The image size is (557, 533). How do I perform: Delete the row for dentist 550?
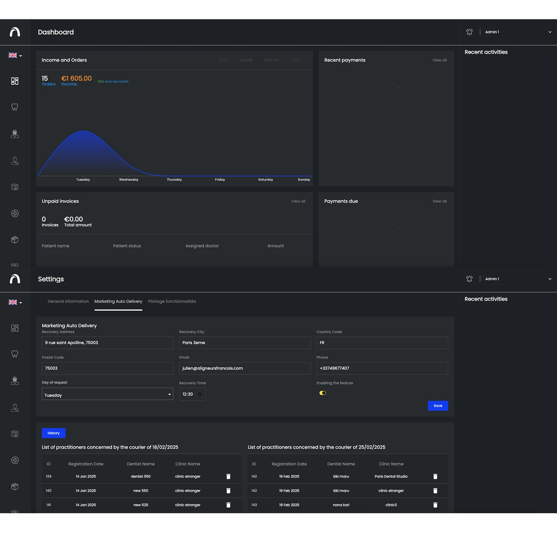point(228,476)
